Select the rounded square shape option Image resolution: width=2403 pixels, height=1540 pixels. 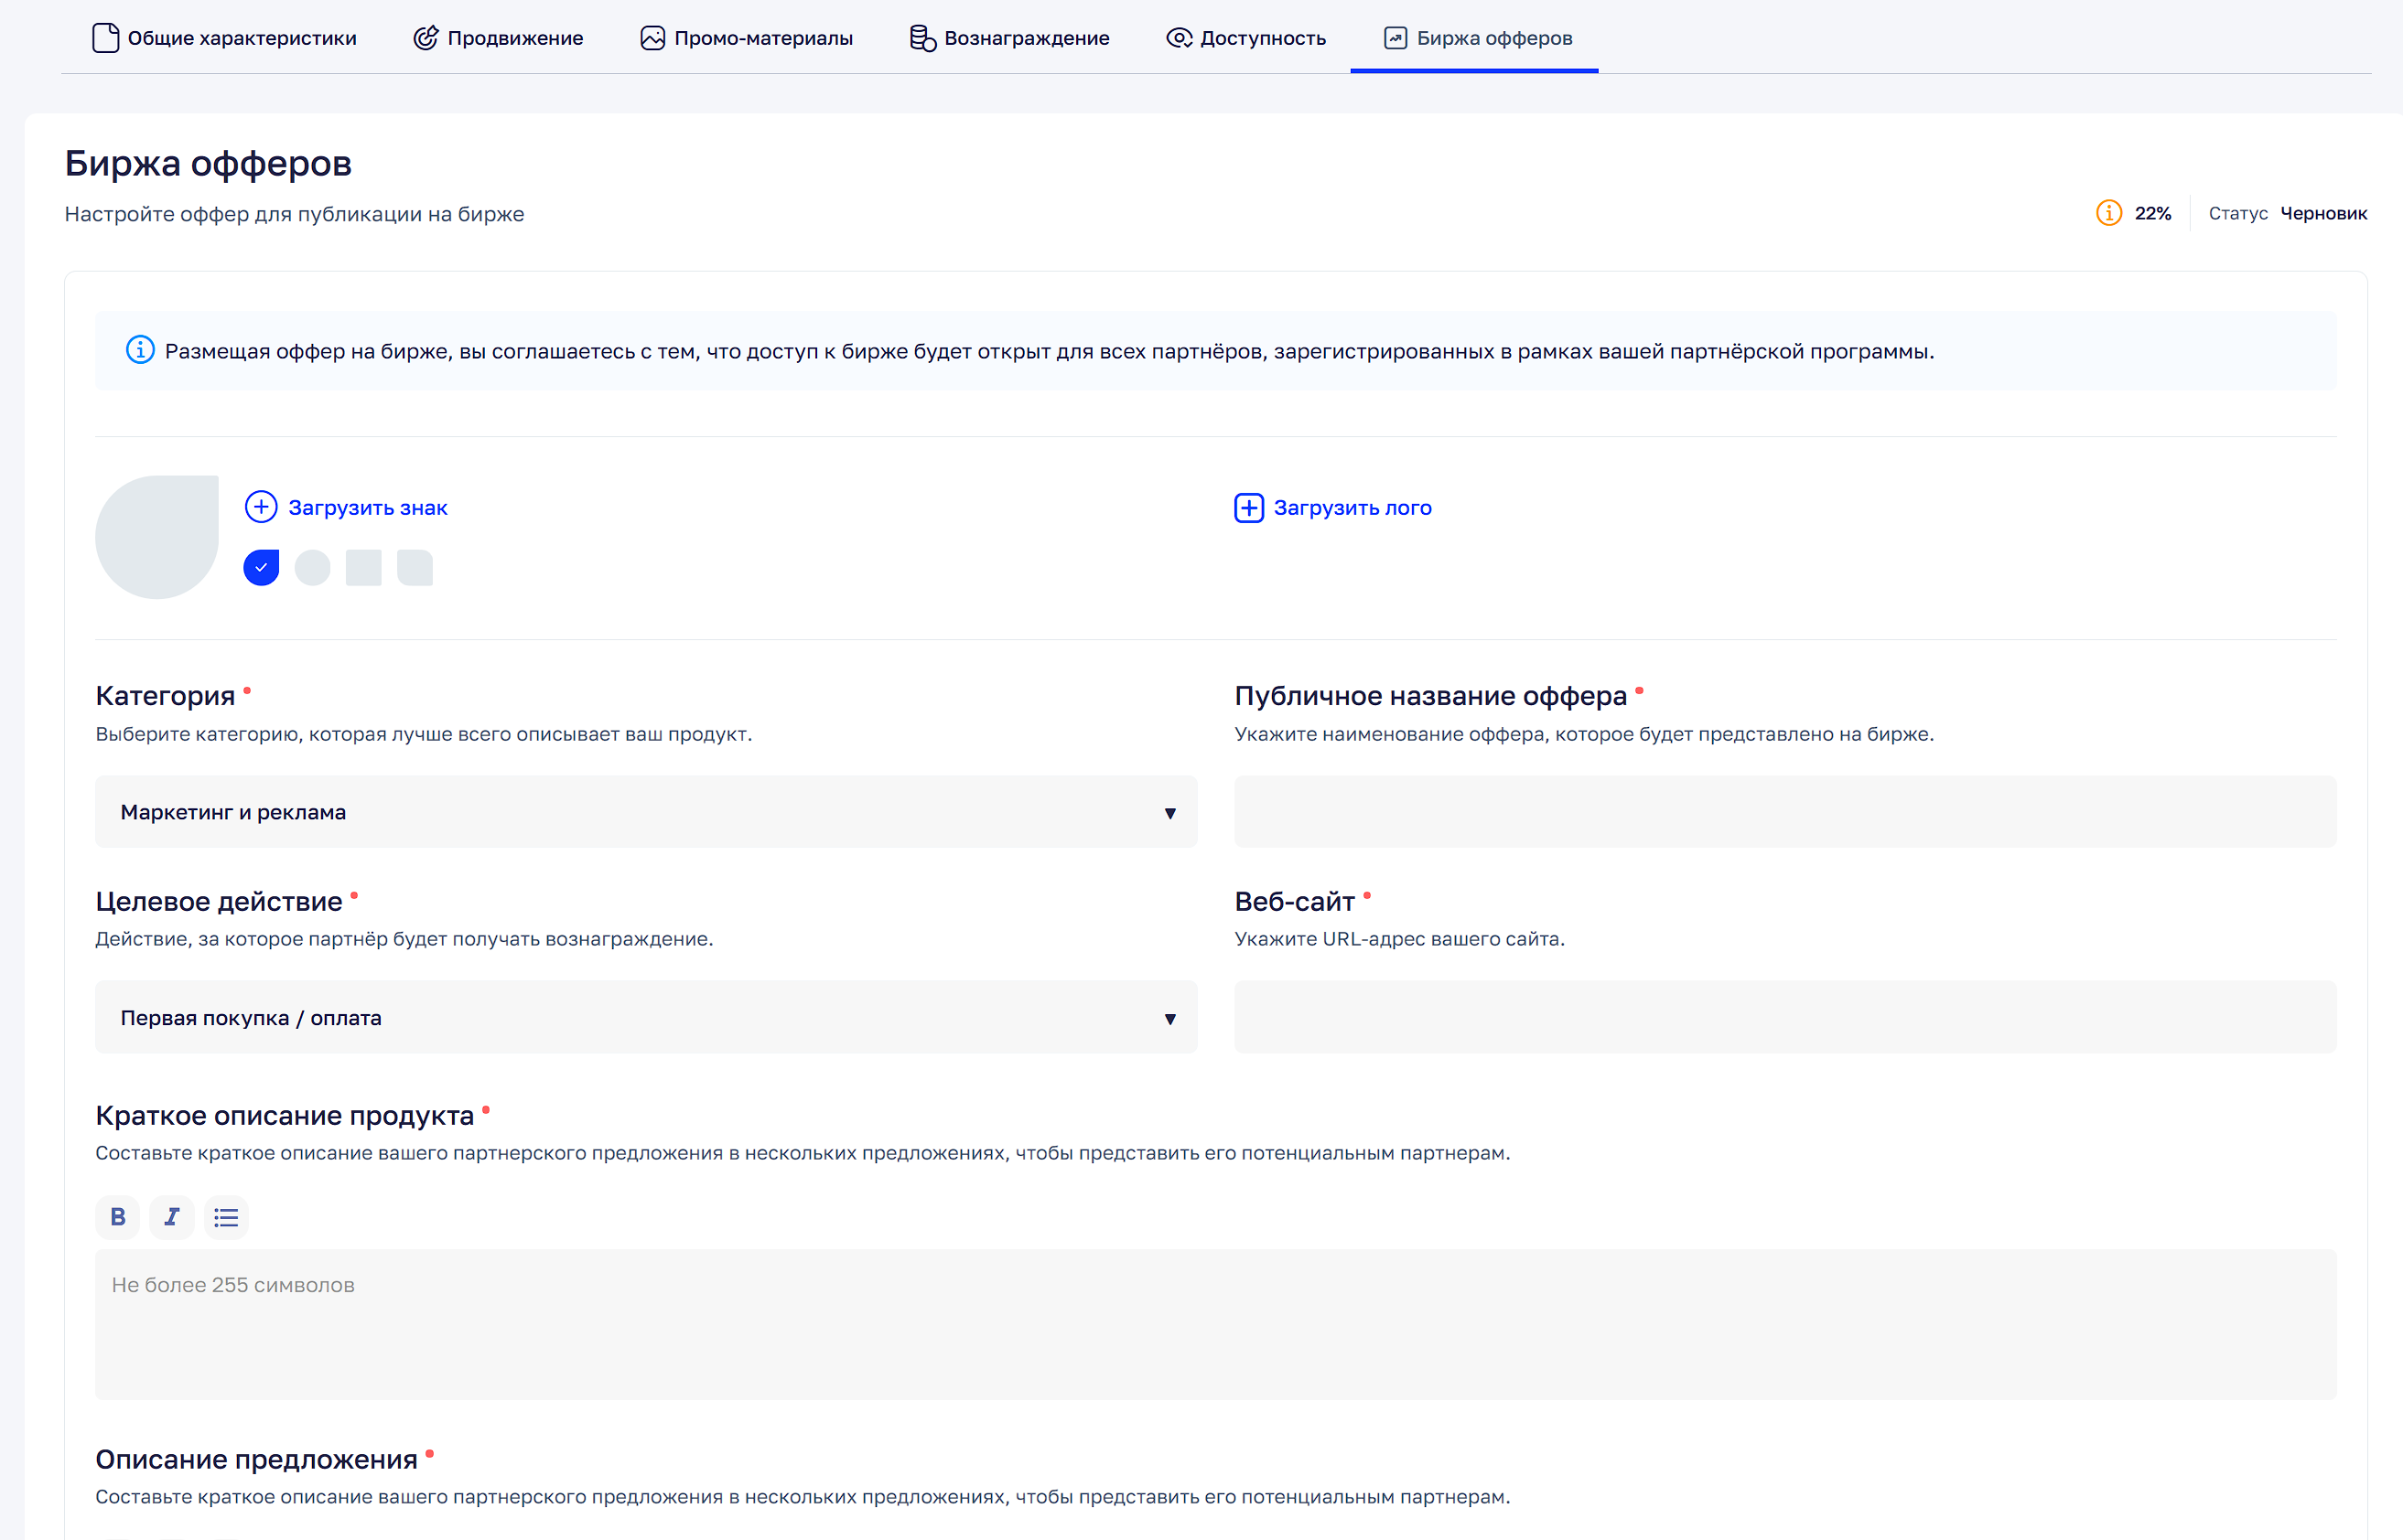(415, 567)
